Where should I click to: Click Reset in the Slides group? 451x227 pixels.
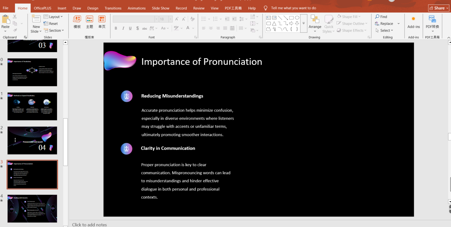[51, 24]
